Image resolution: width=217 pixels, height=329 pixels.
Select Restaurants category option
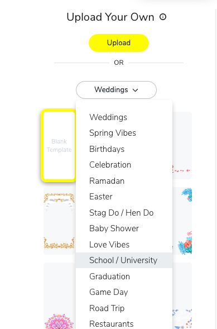point(124,324)
